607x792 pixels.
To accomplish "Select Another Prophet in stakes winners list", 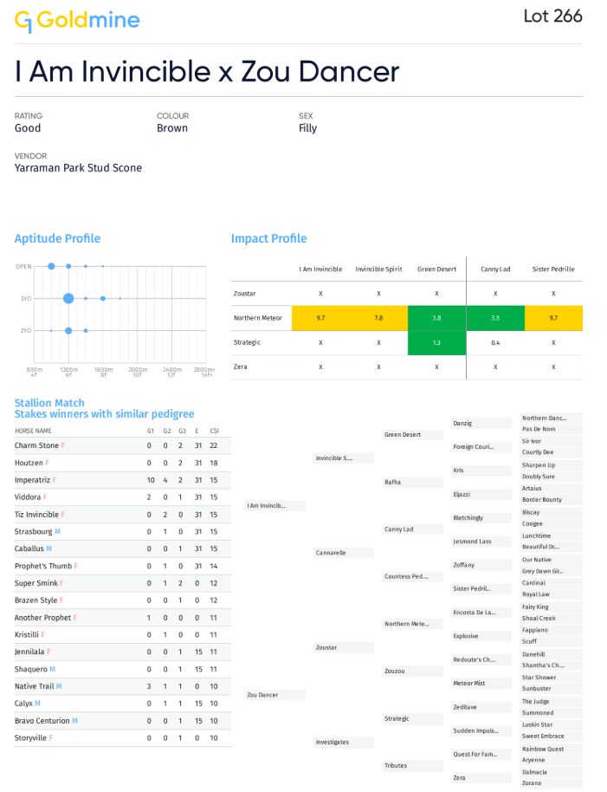I will pos(43,617).
